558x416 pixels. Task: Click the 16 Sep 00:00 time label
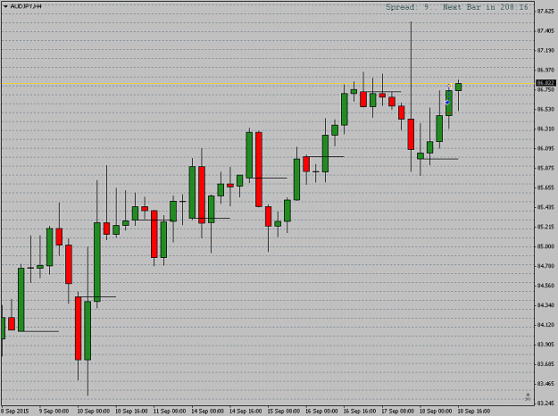point(321,412)
